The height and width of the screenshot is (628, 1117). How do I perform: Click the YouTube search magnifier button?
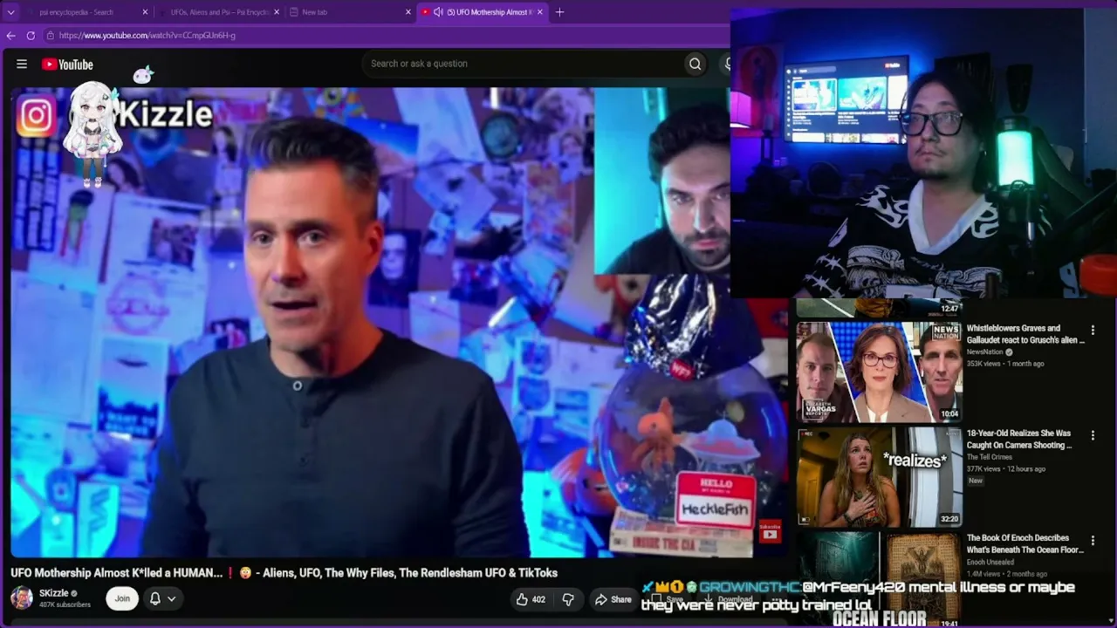695,64
